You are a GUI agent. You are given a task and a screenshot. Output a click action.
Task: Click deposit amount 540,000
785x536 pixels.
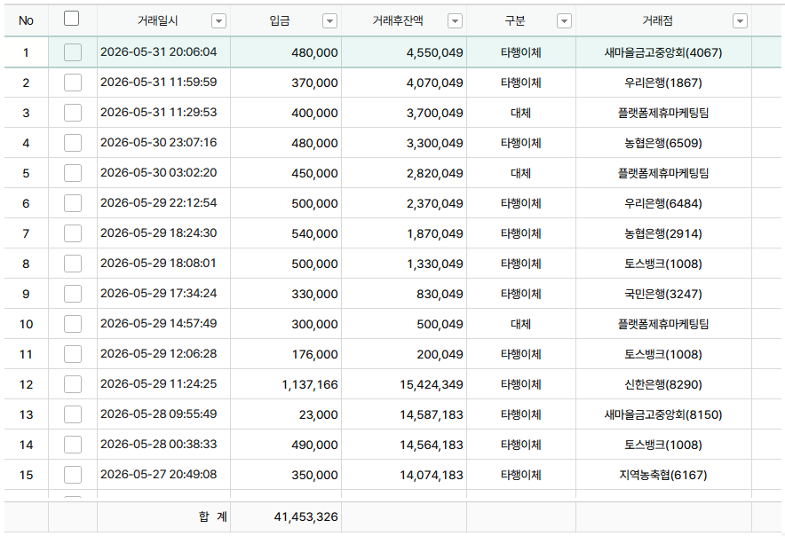point(315,233)
